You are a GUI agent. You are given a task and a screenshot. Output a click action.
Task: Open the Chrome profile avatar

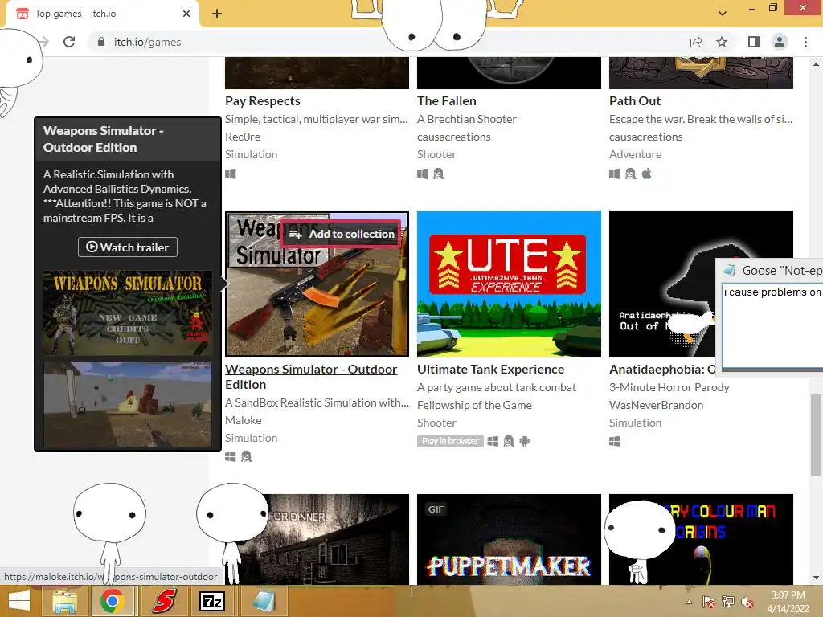click(x=780, y=42)
